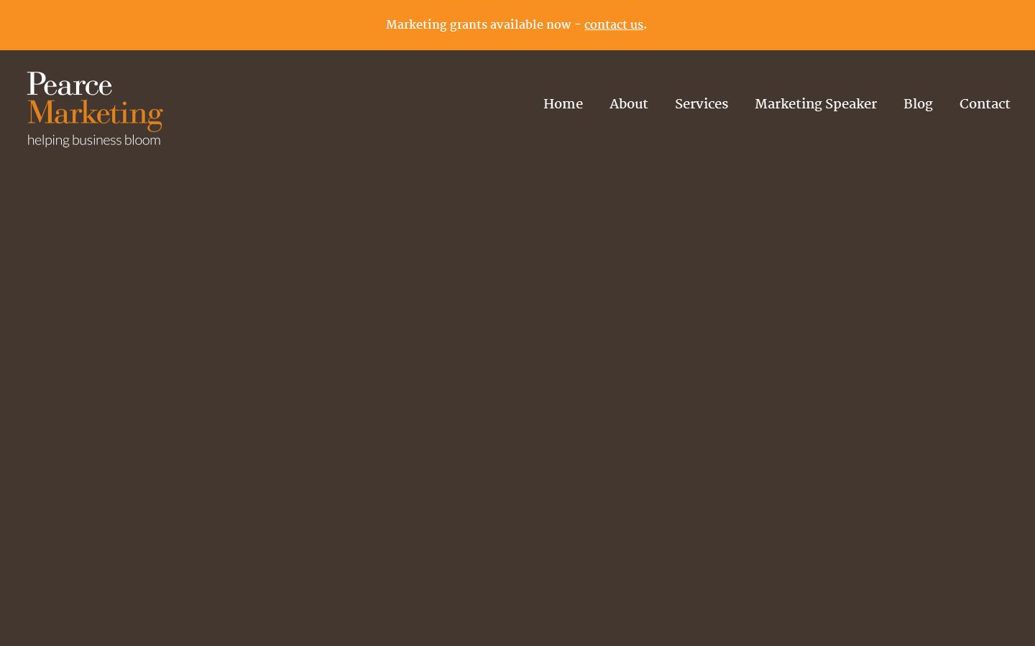Screen dimensions: 1035x646
Task: Open the About page from the navigation
Action: click(x=628, y=103)
